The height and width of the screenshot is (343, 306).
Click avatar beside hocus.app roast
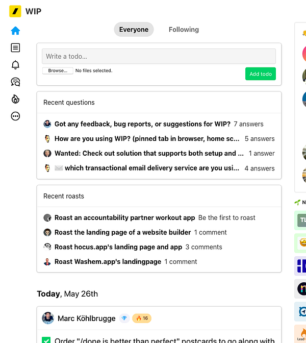point(47,247)
